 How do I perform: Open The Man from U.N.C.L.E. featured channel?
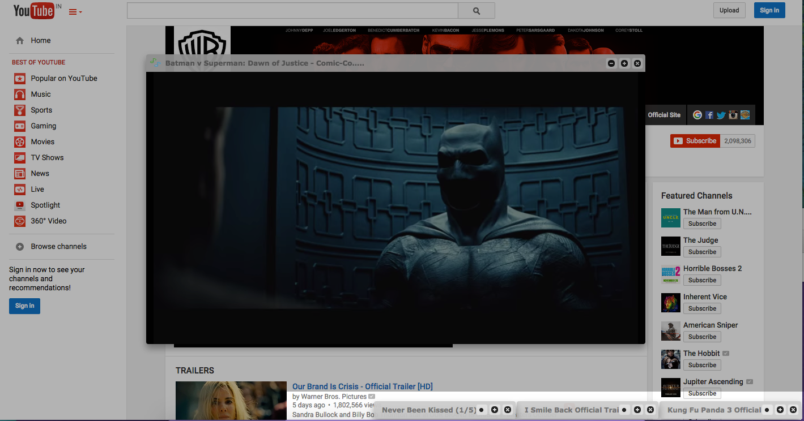tap(717, 212)
